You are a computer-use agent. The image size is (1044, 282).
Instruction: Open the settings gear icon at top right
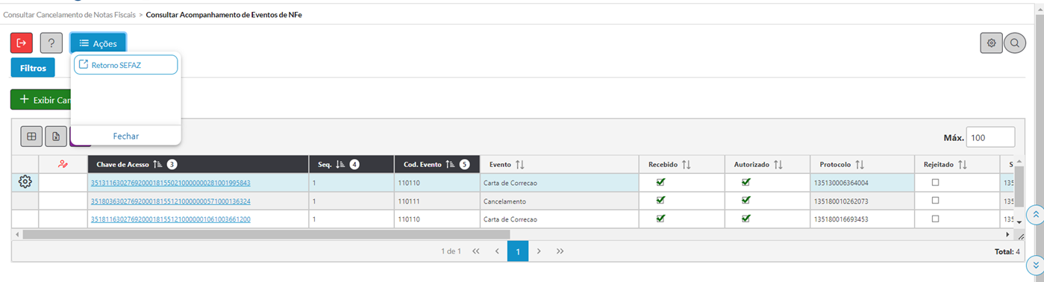coord(991,43)
